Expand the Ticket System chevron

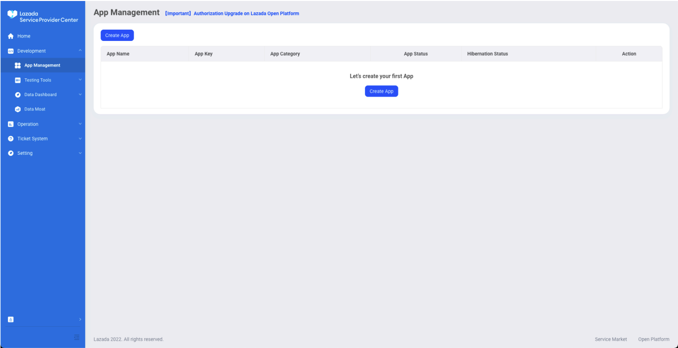coord(80,139)
